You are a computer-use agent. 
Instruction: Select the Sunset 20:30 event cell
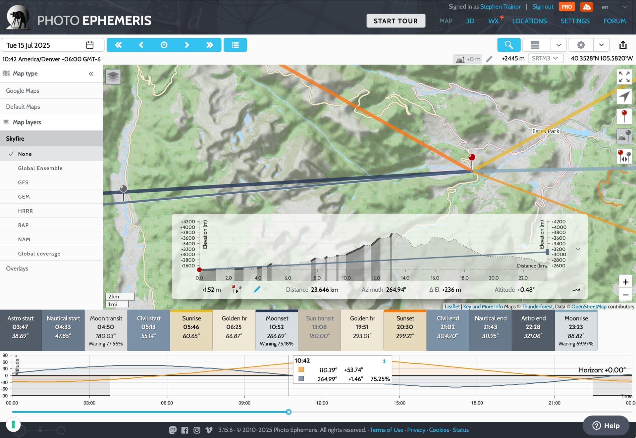click(405, 330)
